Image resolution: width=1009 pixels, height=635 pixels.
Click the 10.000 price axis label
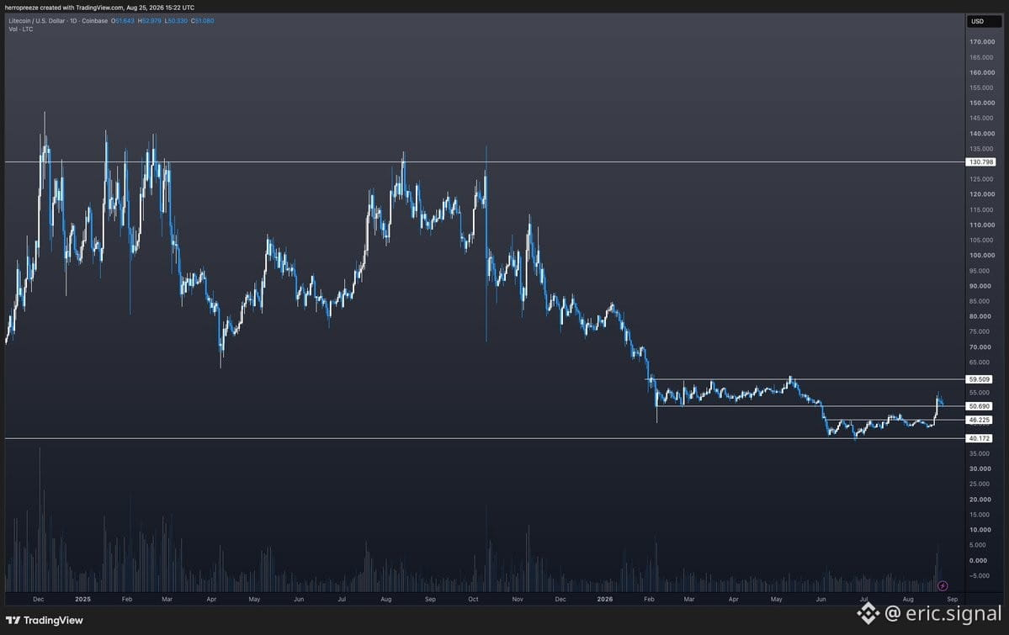[980, 530]
